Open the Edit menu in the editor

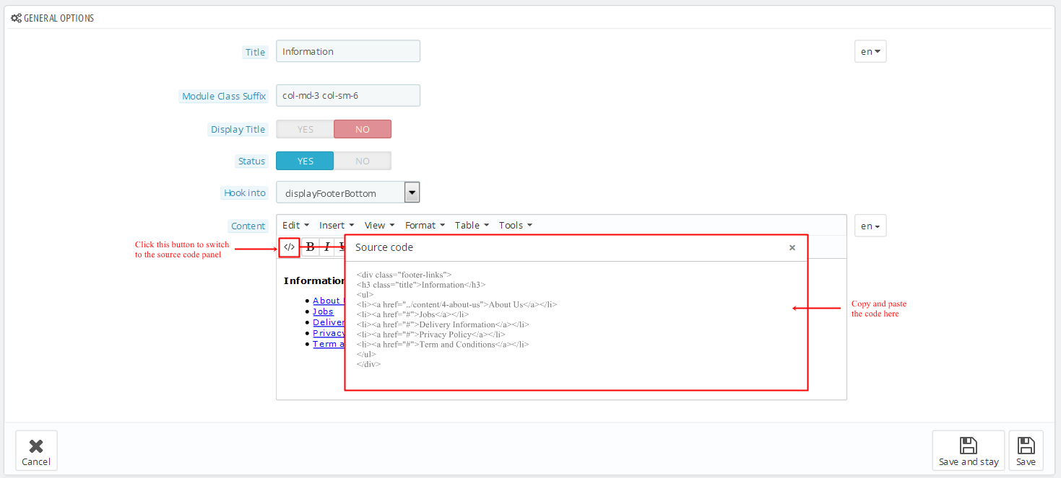click(x=295, y=226)
